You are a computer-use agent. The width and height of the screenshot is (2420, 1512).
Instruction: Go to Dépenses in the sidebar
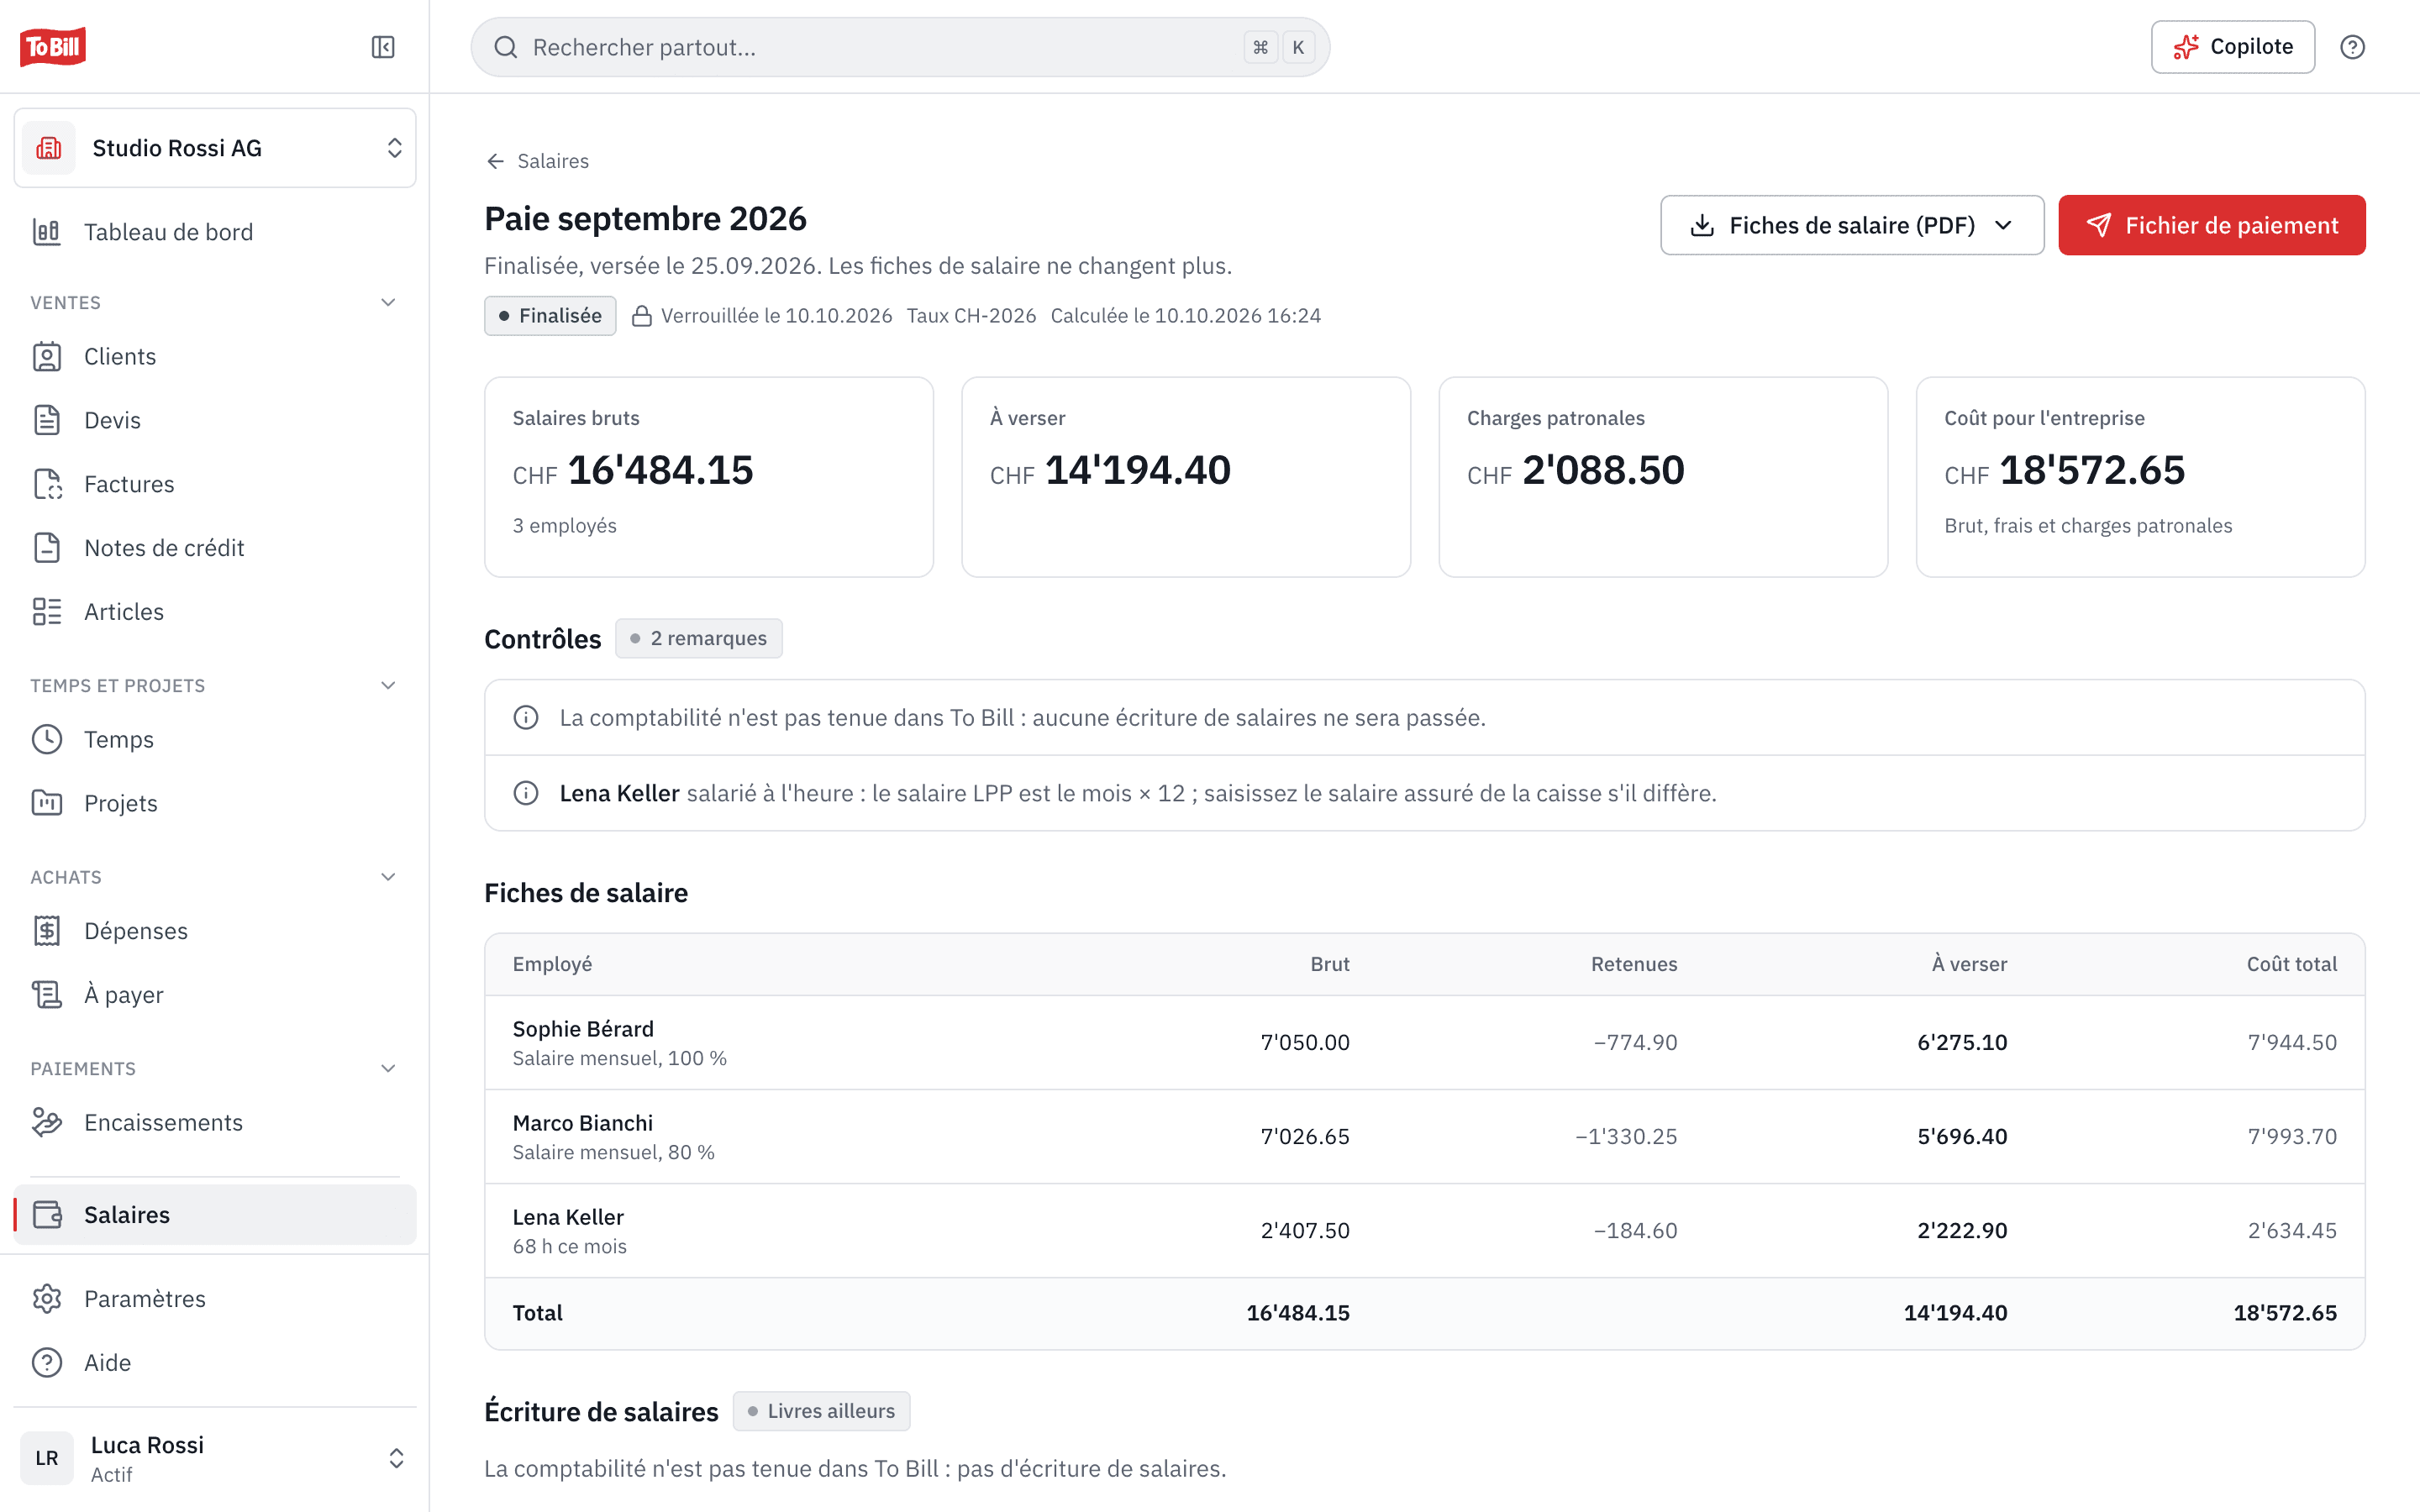[215, 931]
